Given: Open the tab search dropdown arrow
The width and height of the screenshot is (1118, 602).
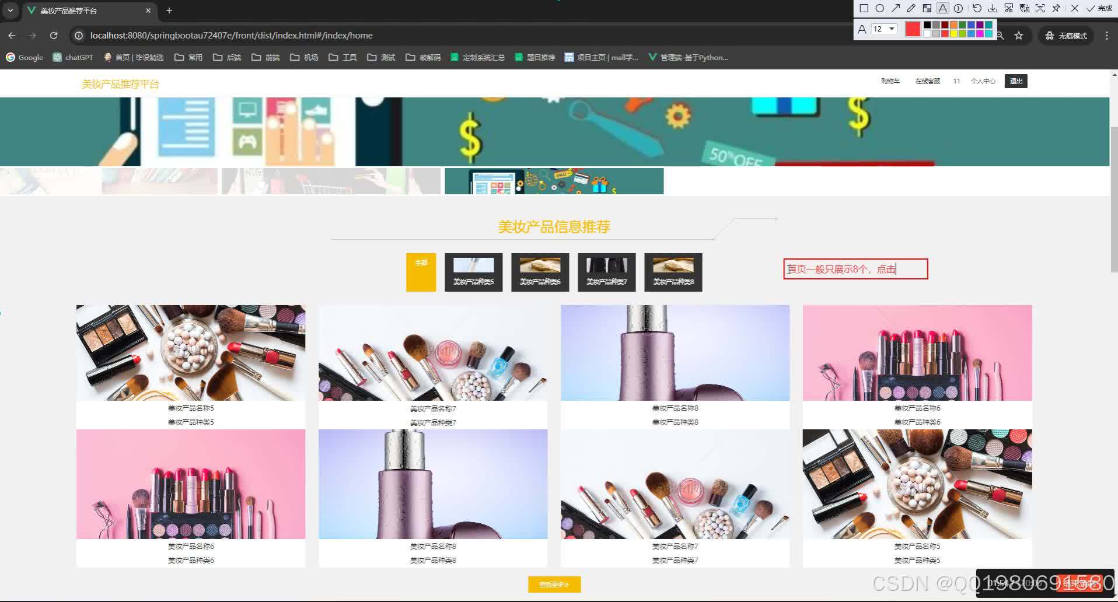Looking at the screenshot, I should (11, 10).
